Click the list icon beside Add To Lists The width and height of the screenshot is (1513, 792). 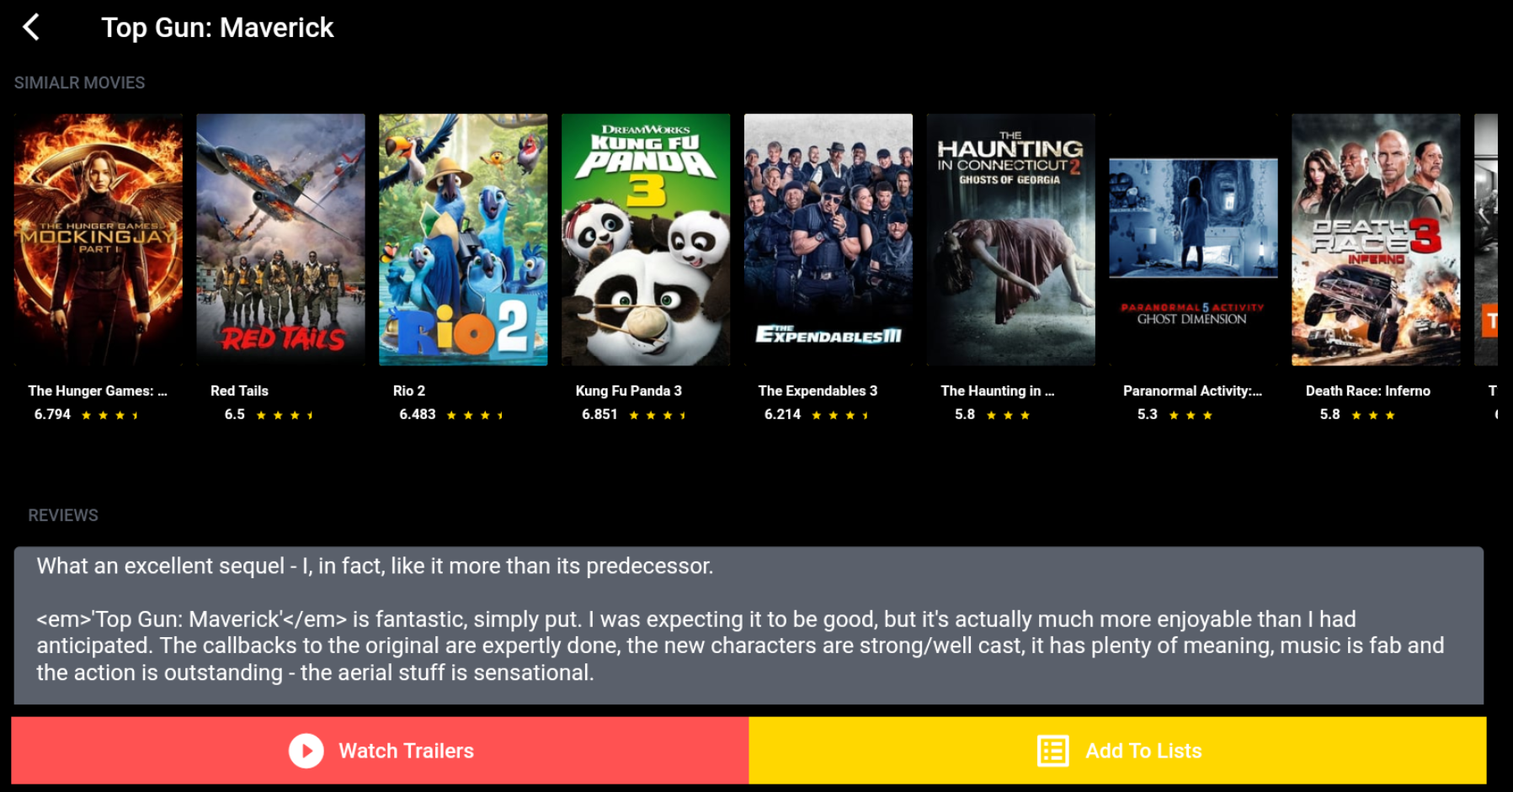pos(1052,751)
